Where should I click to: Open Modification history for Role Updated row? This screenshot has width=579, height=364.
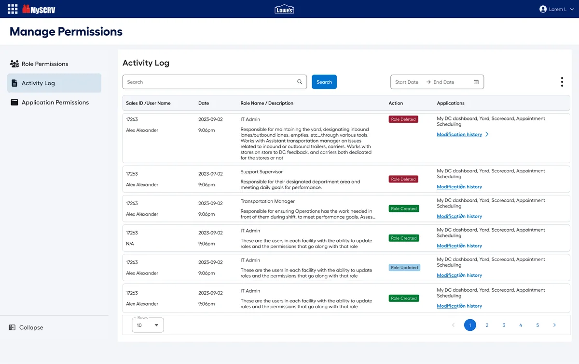(x=459, y=275)
